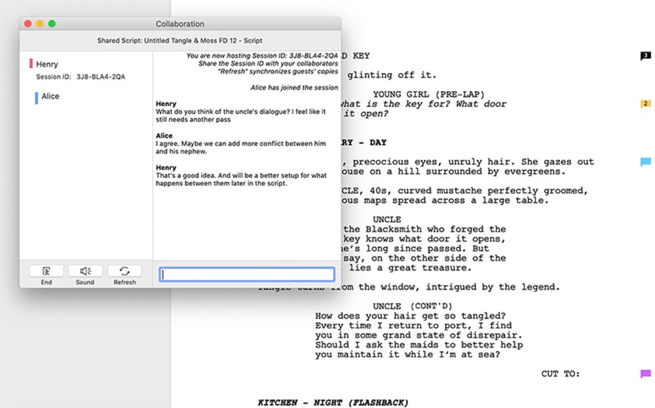655x408 pixels.
Task: Click the CUT TO: transition in script
Action: point(560,374)
